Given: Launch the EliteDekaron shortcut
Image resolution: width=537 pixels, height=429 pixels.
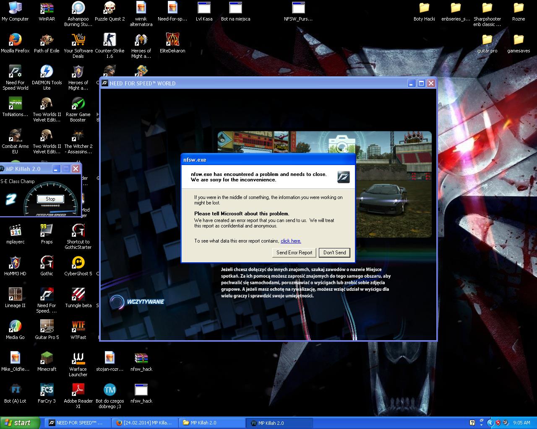Looking at the screenshot, I should 172,43.
